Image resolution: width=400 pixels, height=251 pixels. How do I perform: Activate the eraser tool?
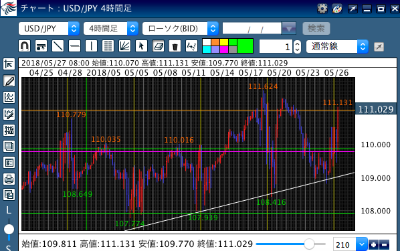click(158, 46)
